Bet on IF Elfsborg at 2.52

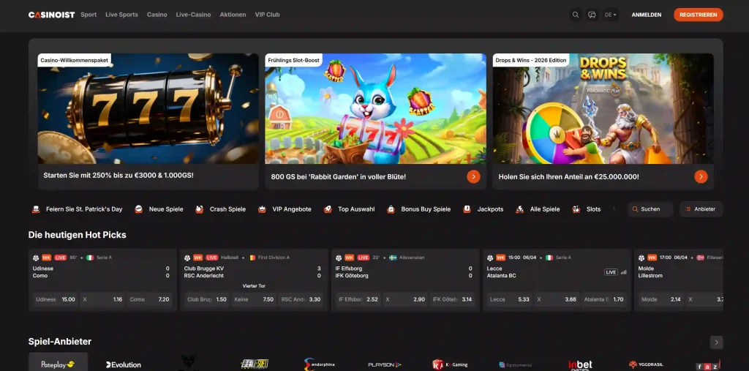click(x=358, y=299)
